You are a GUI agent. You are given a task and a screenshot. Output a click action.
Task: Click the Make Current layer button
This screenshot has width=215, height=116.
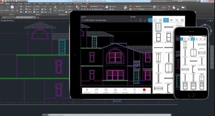pyautogui.click(x=97, y=9)
